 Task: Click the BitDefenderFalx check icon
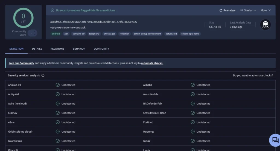coord(192,103)
